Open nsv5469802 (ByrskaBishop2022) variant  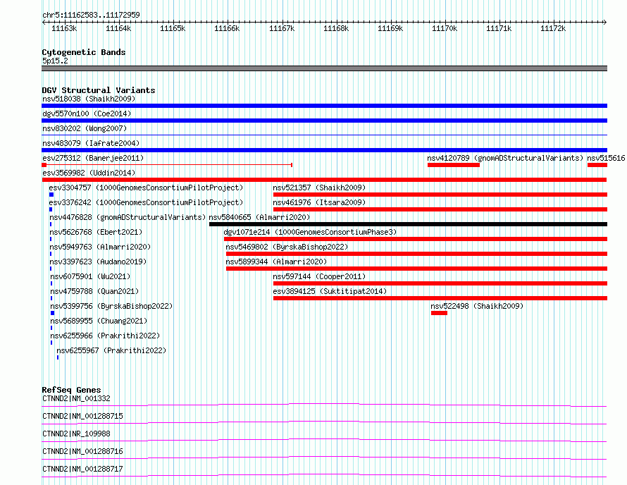click(287, 247)
